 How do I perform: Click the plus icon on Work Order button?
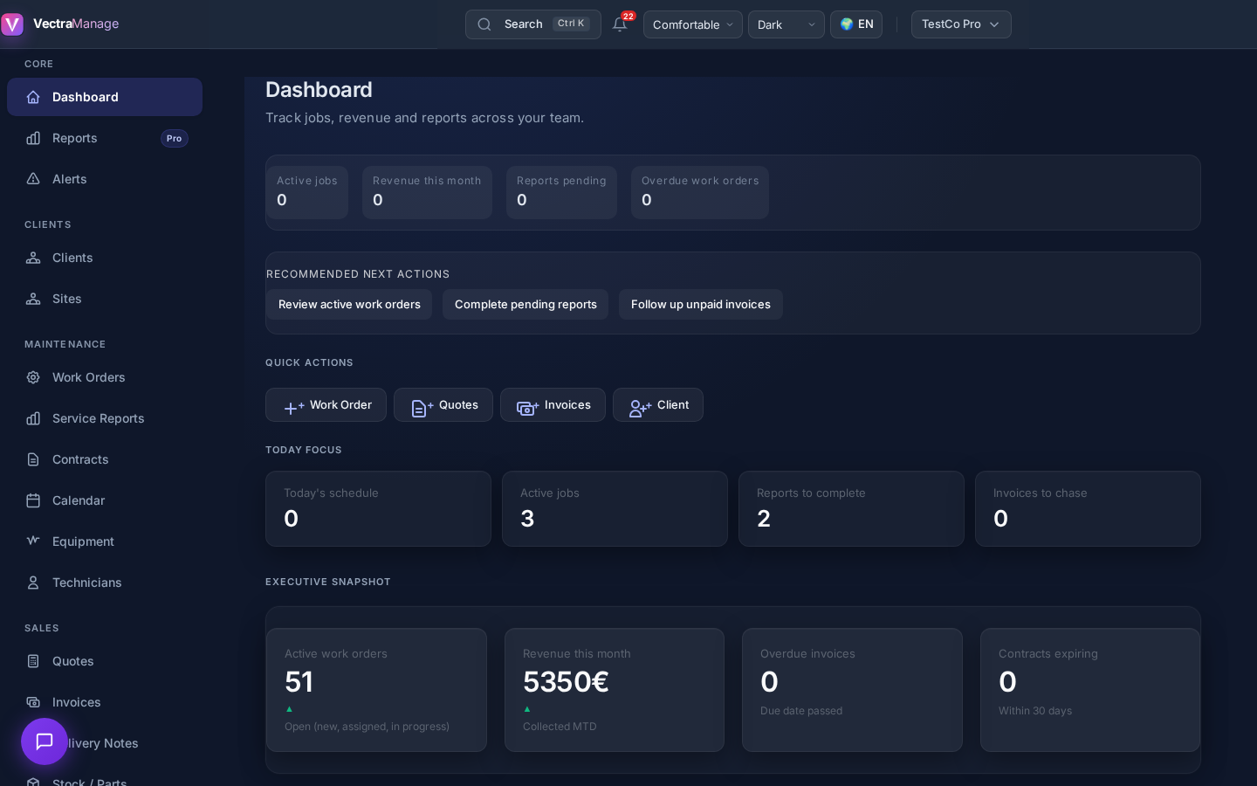click(x=294, y=407)
